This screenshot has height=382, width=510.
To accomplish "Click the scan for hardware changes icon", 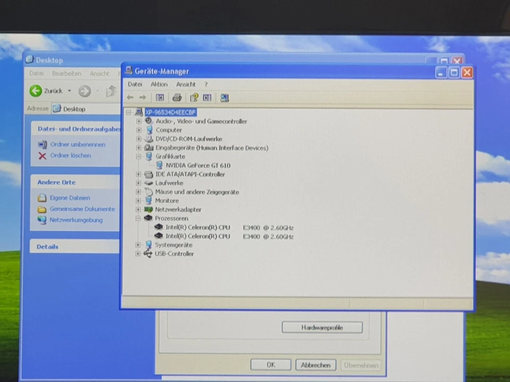I will 224,98.
